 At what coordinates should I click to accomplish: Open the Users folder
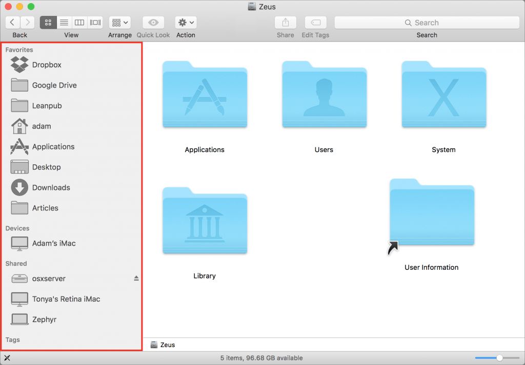pyautogui.click(x=324, y=95)
